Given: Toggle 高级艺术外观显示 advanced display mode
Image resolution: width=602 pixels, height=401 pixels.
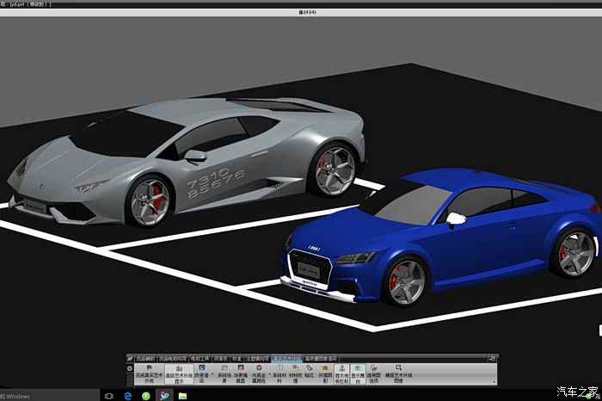Looking at the screenshot, I should pos(178,368).
